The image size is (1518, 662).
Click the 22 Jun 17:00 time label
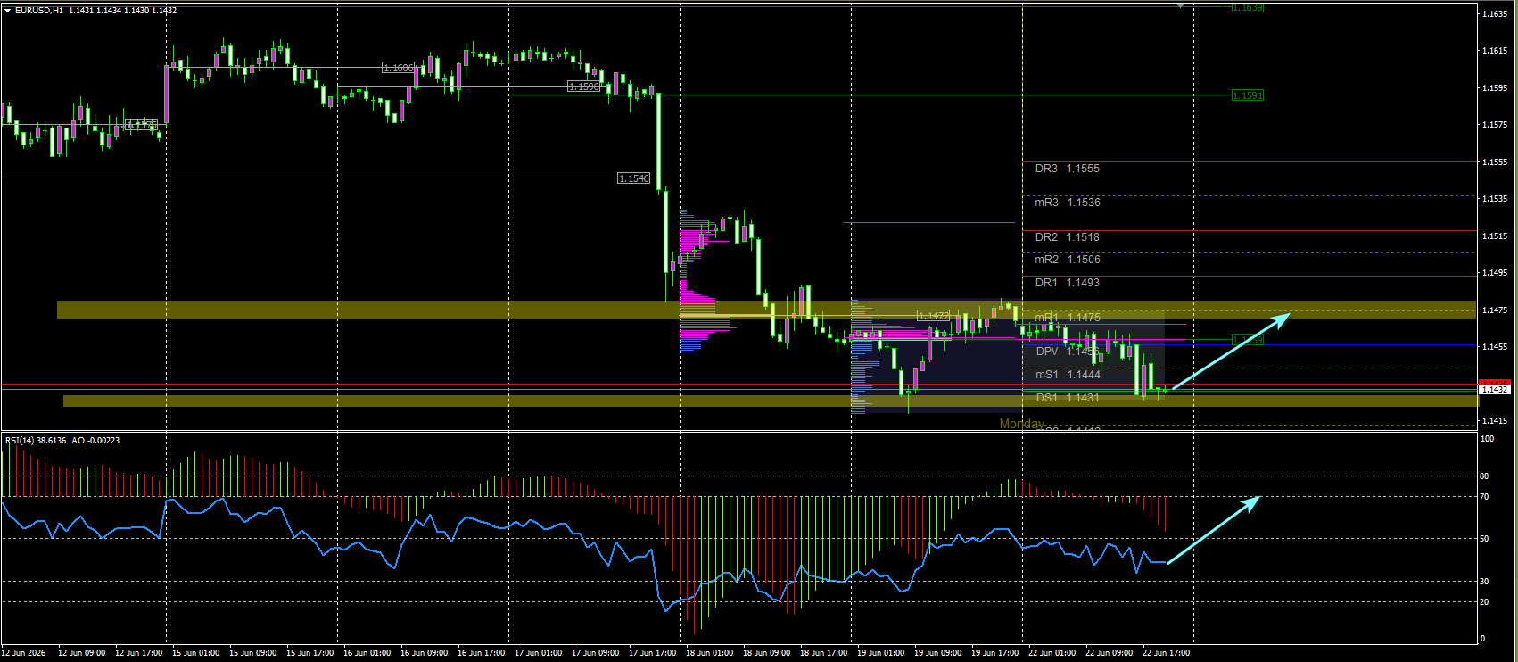pyautogui.click(x=1166, y=653)
